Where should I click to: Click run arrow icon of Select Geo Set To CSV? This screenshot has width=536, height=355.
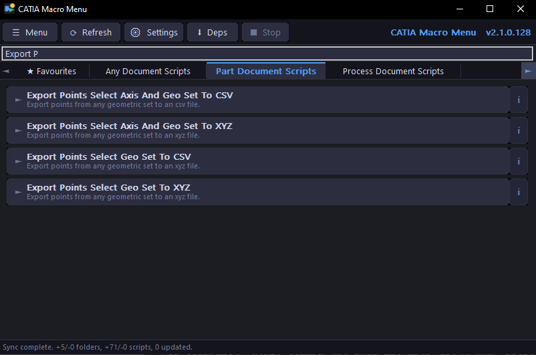(x=18, y=161)
